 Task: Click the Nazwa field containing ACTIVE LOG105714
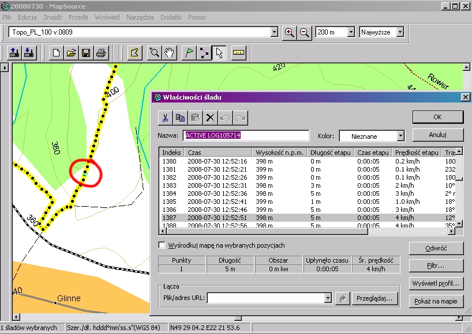246,136
